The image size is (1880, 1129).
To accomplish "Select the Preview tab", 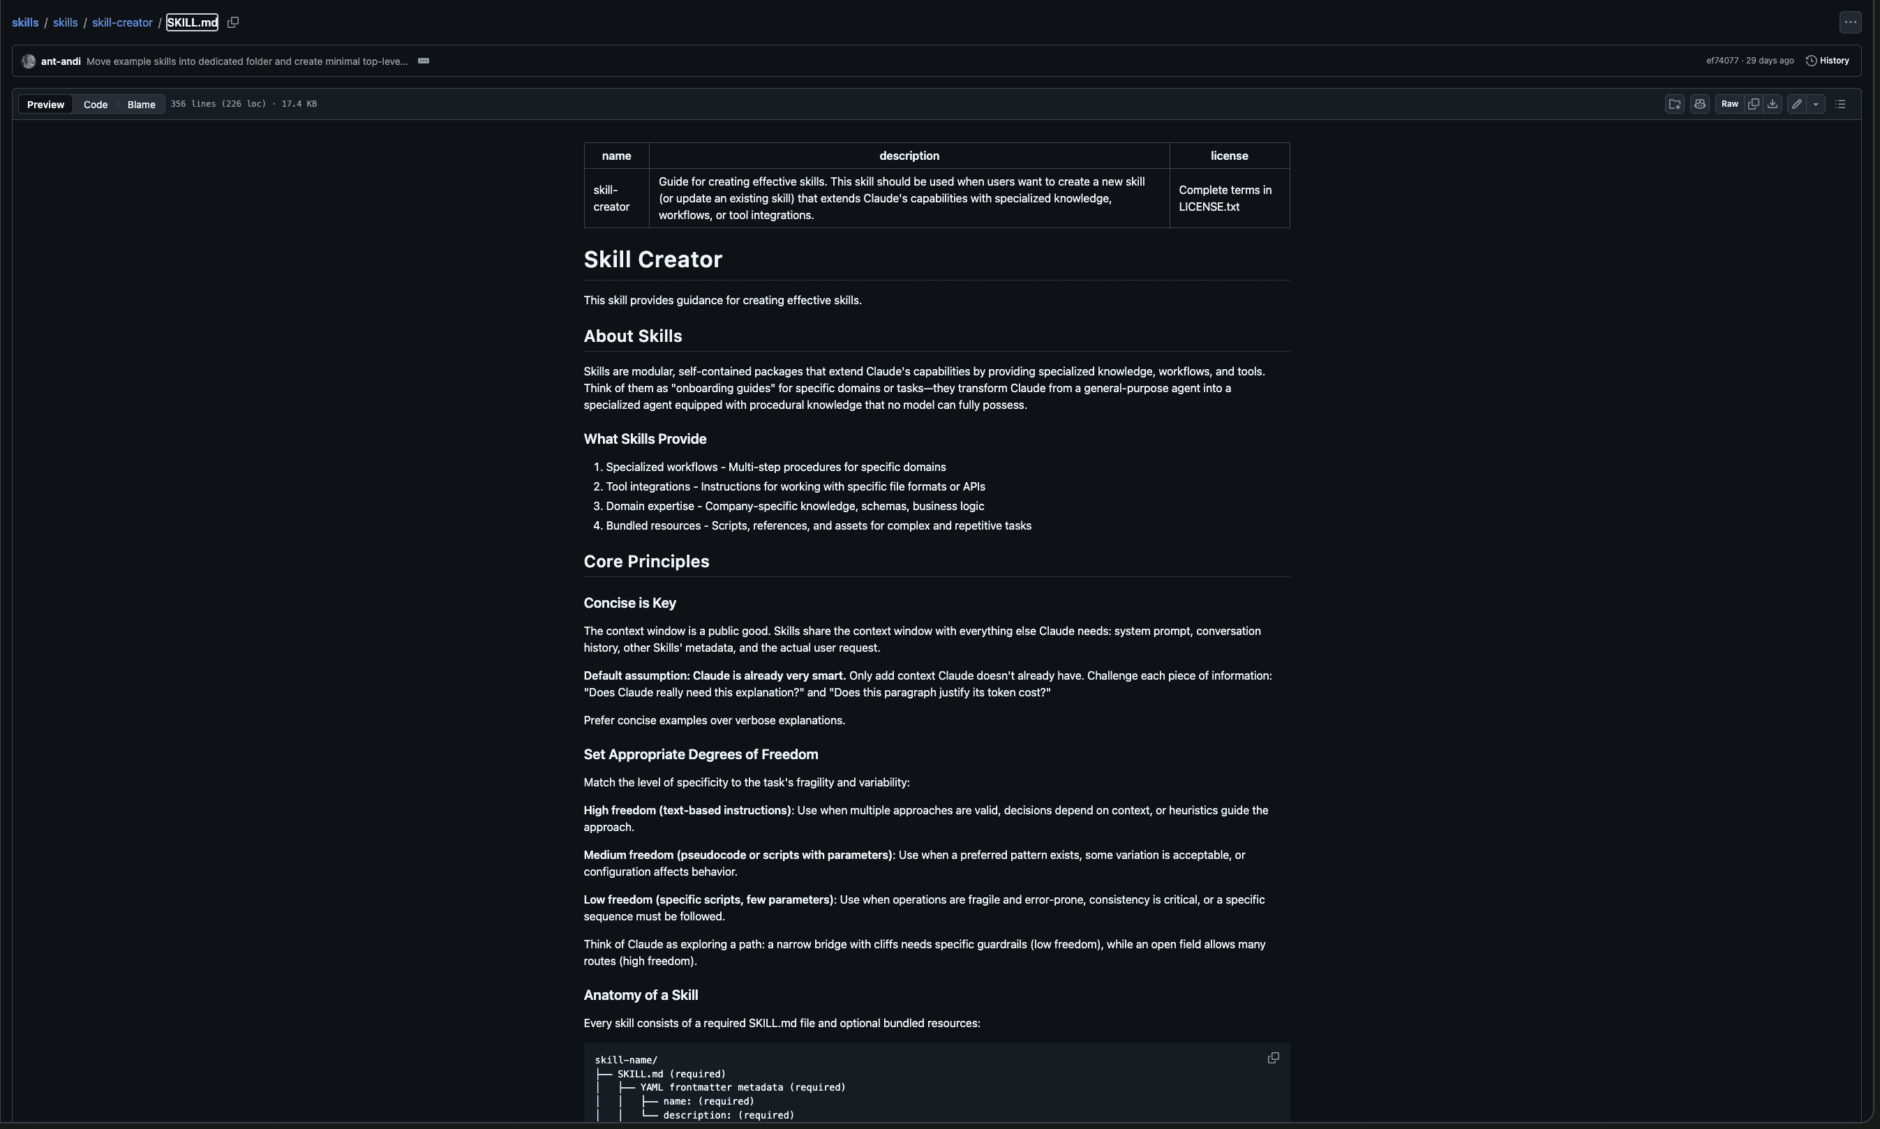I will tap(45, 104).
